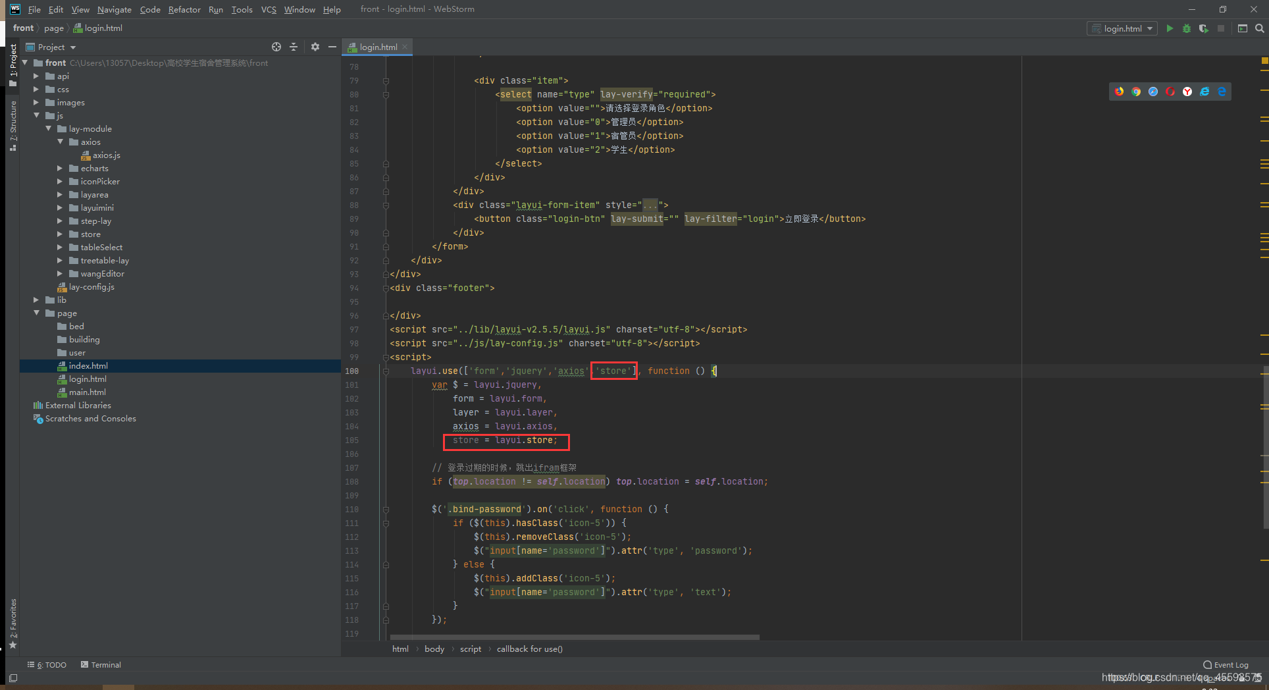Fold the code block at line 100
1269x690 pixels.
click(386, 371)
